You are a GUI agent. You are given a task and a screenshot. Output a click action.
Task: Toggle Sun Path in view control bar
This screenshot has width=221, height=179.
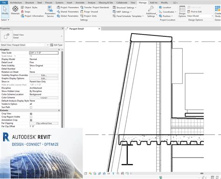pyautogui.click(x=90, y=173)
